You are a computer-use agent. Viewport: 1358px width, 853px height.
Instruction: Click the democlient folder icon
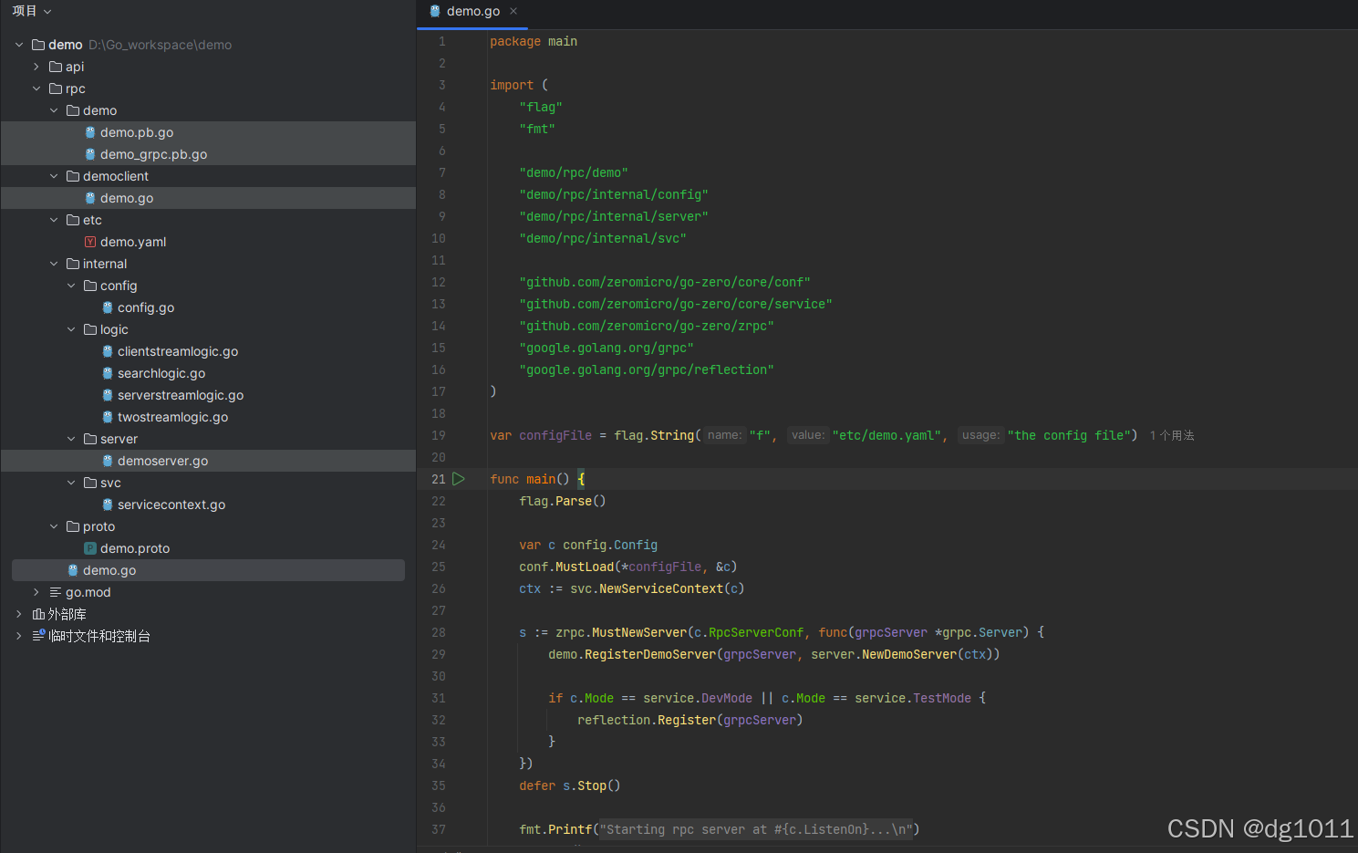(x=73, y=176)
